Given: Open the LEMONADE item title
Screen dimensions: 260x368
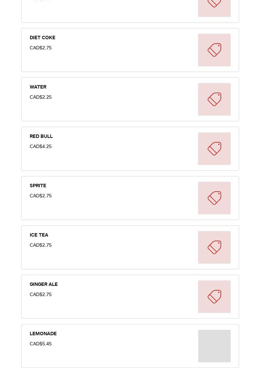Looking at the screenshot, I should (43, 334).
